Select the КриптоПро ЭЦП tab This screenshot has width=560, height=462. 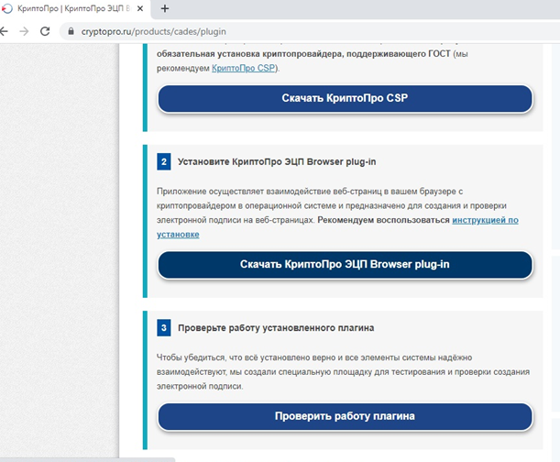tap(73, 8)
